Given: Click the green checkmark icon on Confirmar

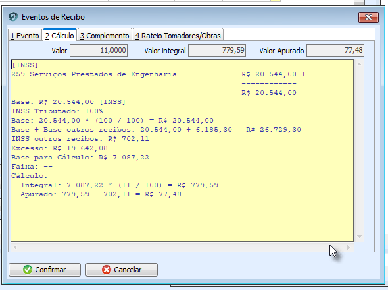Looking at the screenshot, I should click(x=28, y=270).
